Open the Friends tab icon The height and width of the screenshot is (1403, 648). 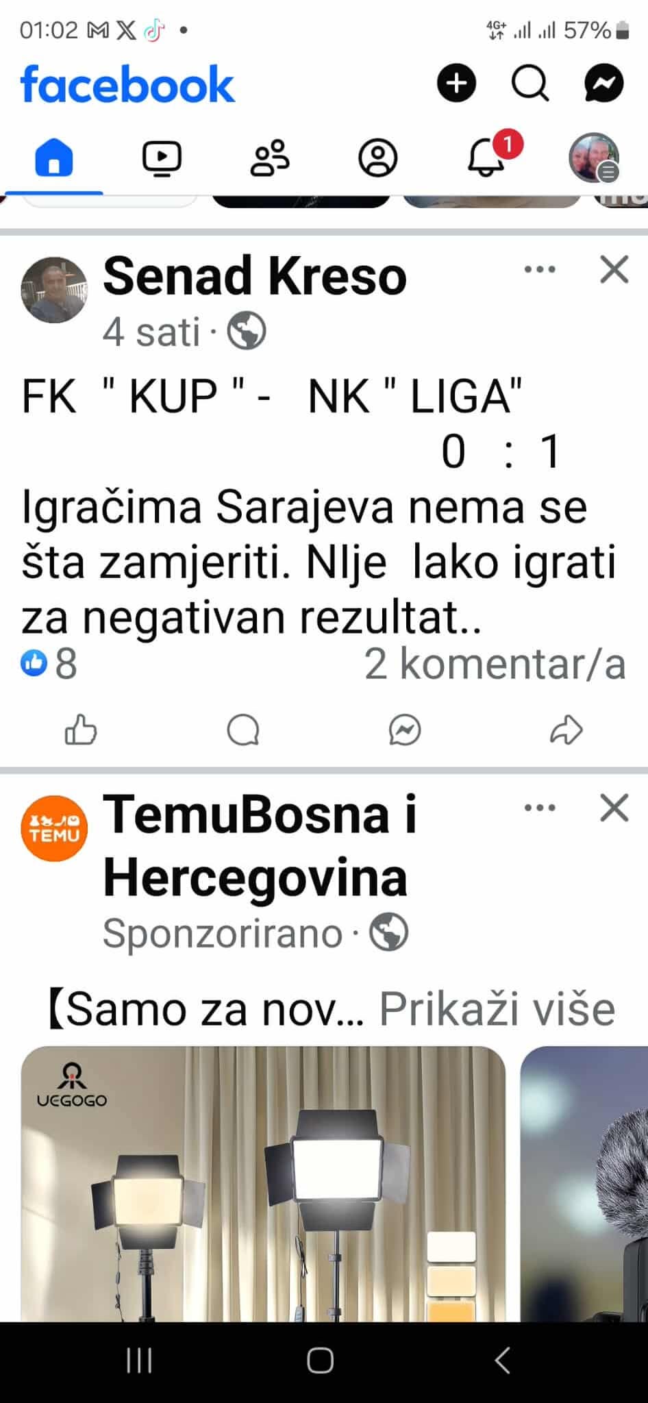[x=270, y=158]
